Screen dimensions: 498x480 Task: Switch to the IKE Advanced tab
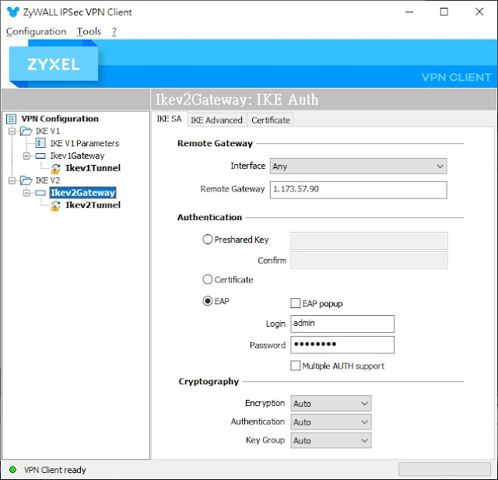(216, 120)
